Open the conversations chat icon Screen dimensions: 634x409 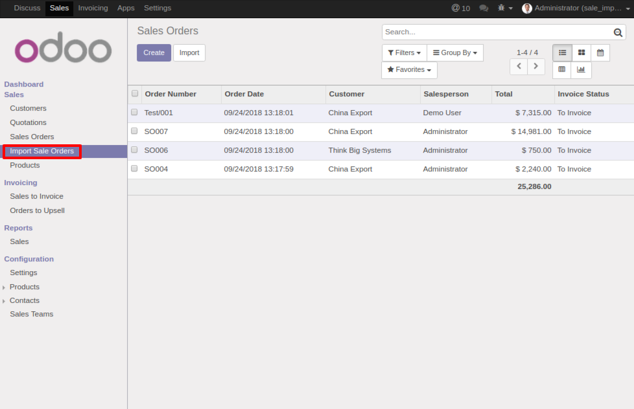coord(484,8)
